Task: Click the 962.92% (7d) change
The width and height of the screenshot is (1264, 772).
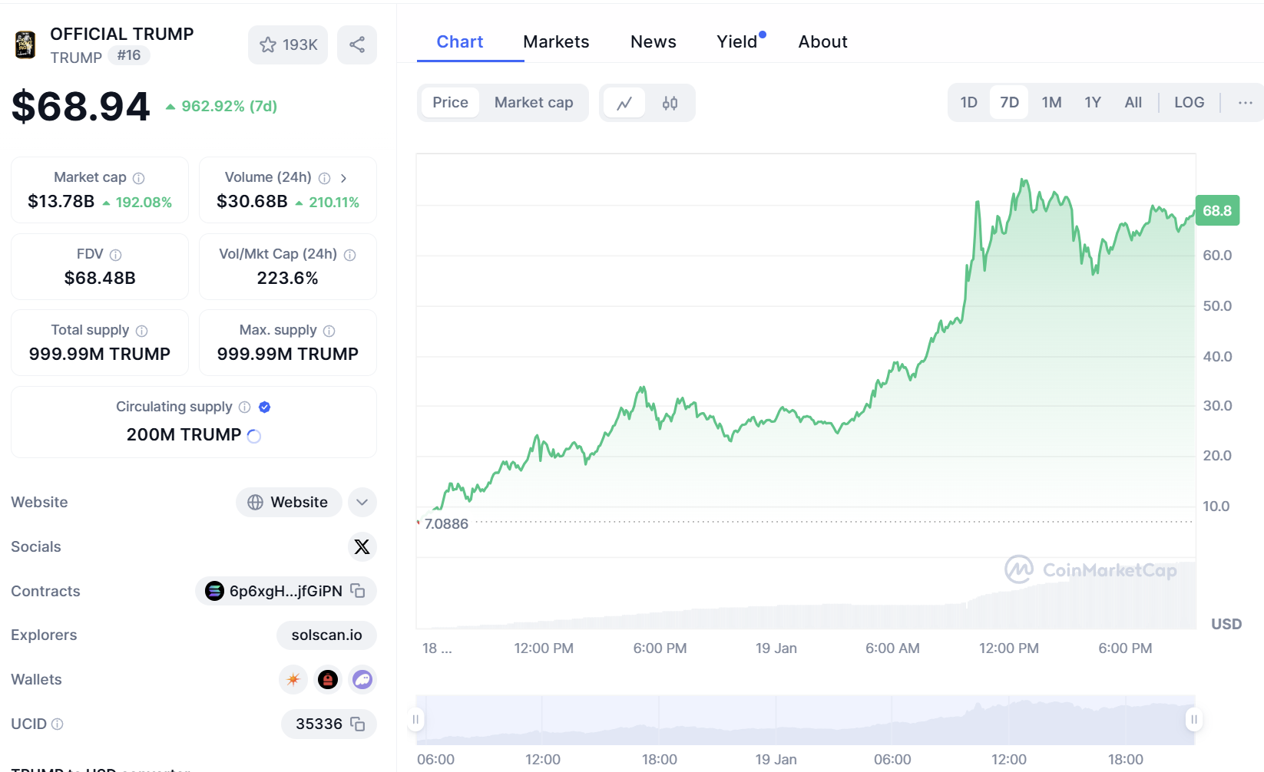Action: tap(222, 106)
